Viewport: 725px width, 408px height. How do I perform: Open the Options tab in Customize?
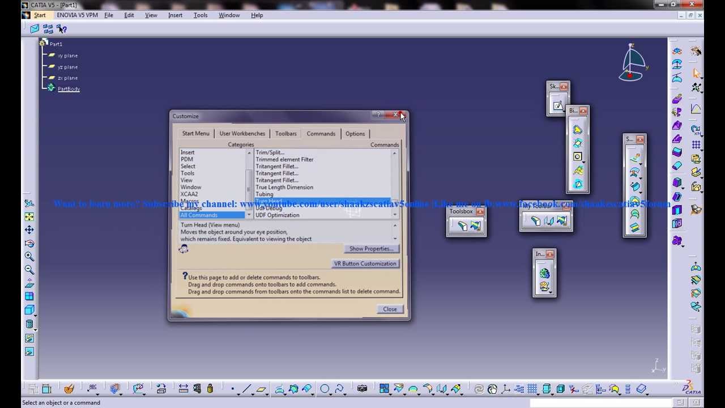click(355, 134)
